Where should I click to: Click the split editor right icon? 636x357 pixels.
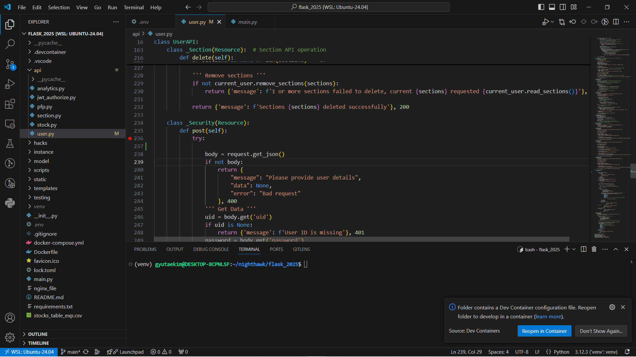(616, 22)
